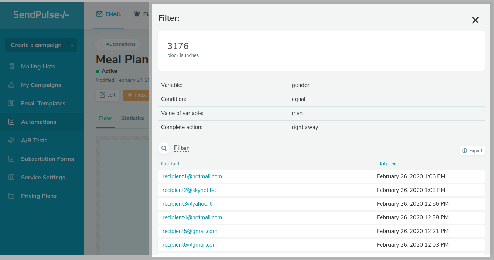Sort contacts by the Date column arrow
The image size is (494, 260).
(394, 164)
